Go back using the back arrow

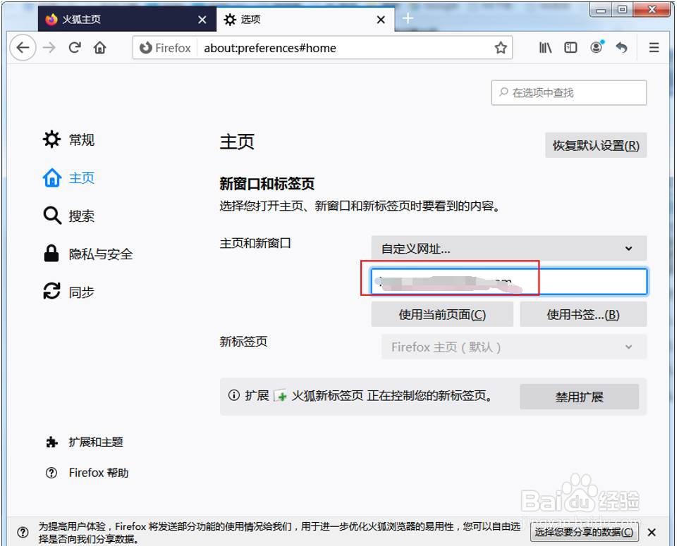point(23,48)
